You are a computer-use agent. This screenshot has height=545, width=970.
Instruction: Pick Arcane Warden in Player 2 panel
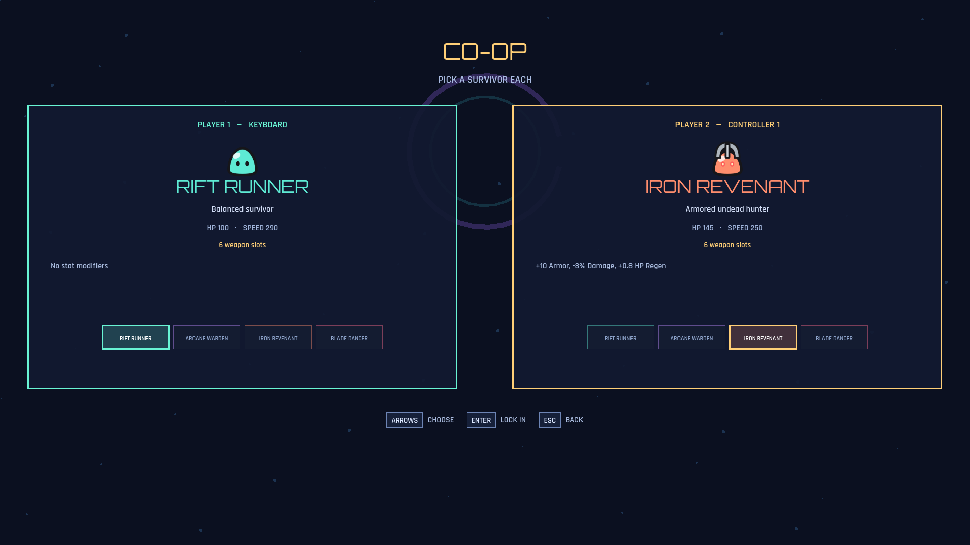tap(692, 338)
